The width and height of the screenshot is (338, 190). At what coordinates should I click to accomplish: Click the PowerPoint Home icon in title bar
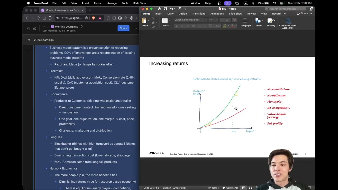[159, 9]
